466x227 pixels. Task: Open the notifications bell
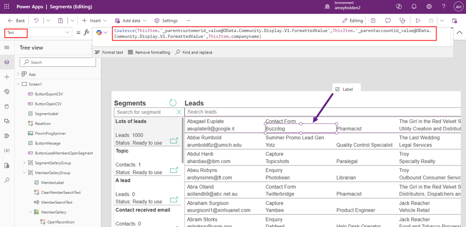[414, 7]
